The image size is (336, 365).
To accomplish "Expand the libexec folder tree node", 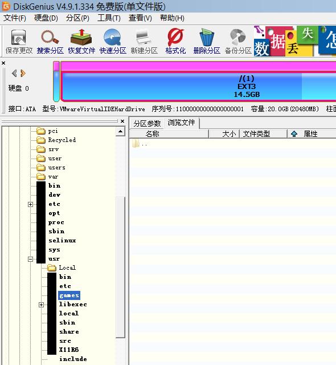I will [41, 305].
